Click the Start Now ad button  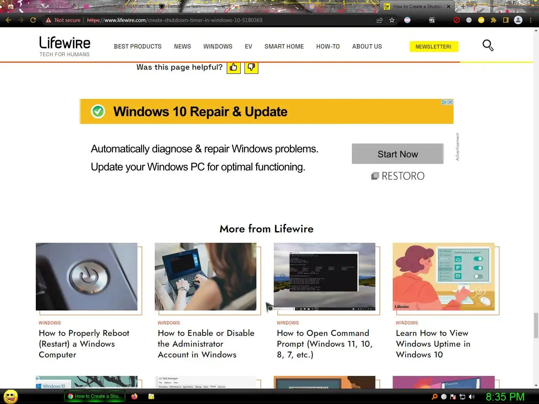click(x=398, y=154)
